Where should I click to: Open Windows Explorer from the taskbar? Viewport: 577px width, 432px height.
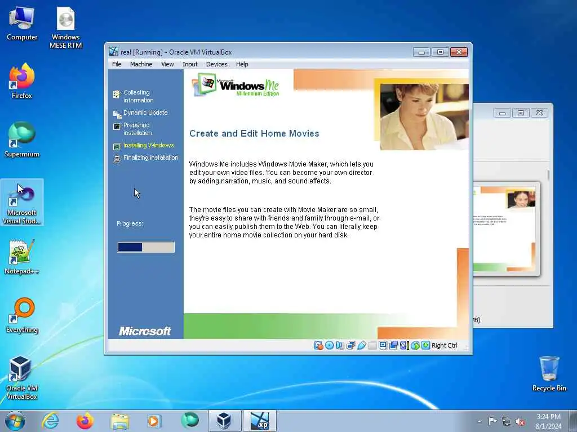(120, 421)
